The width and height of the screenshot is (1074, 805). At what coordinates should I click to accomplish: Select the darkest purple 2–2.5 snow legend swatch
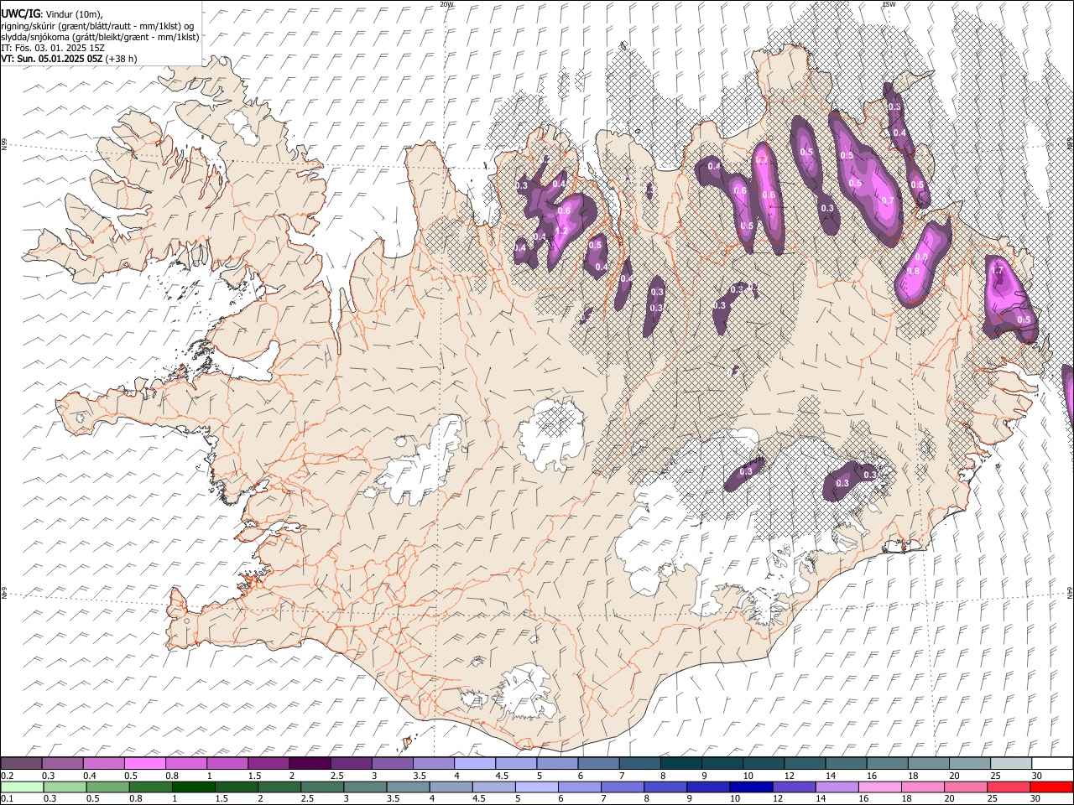pos(310,764)
